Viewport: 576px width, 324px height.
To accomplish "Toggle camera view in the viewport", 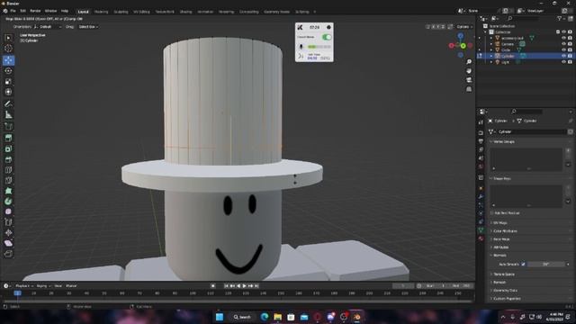I will (469, 80).
